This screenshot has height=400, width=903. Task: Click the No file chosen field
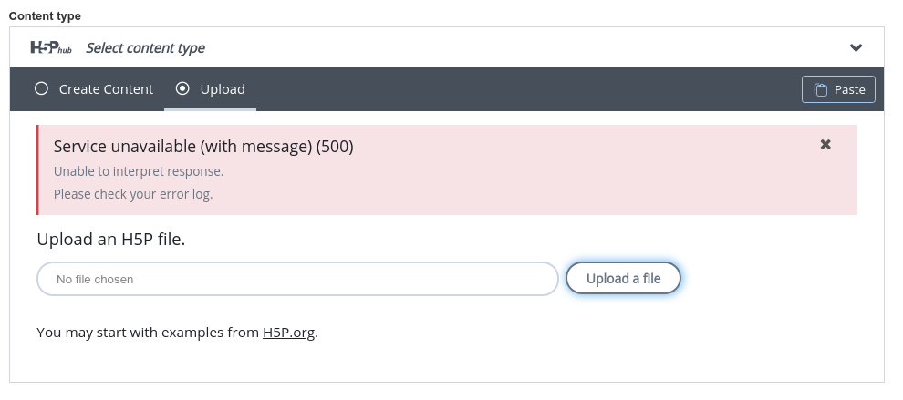click(297, 279)
